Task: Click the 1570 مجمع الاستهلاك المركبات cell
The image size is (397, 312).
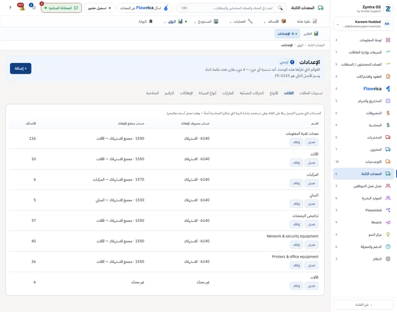Action: pyautogui.click(x=119, y=179)
